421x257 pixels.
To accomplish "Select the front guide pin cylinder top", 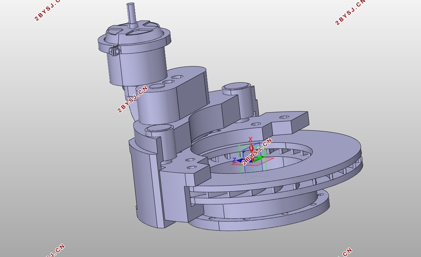I will (159, 128).
